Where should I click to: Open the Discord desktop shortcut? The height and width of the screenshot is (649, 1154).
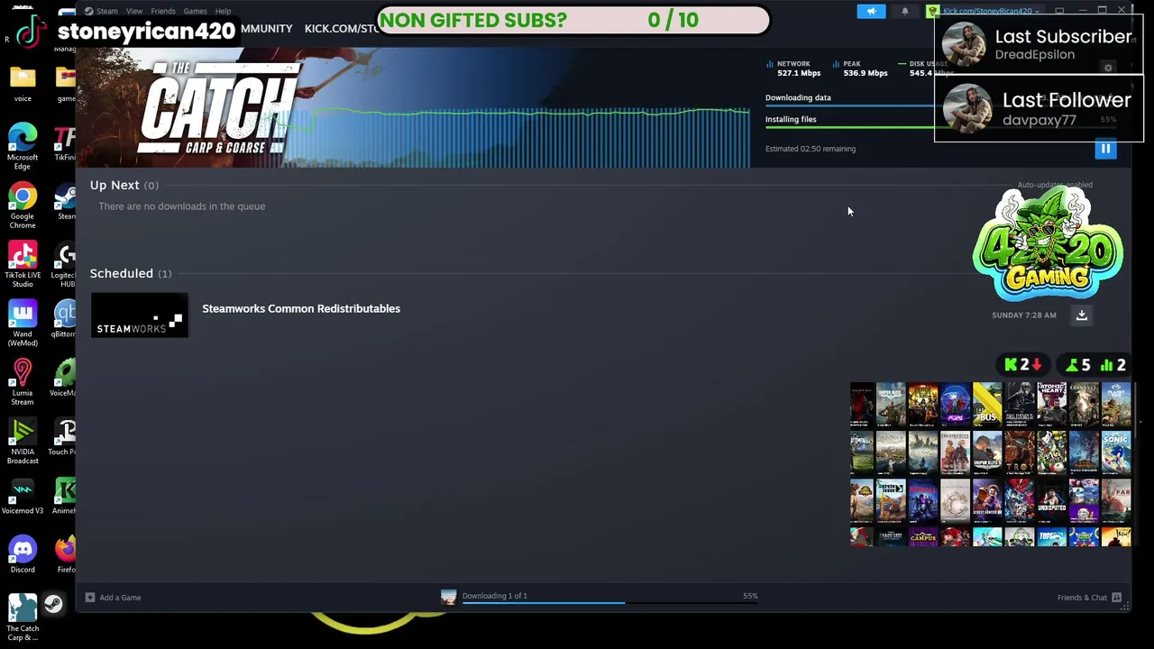23,554
